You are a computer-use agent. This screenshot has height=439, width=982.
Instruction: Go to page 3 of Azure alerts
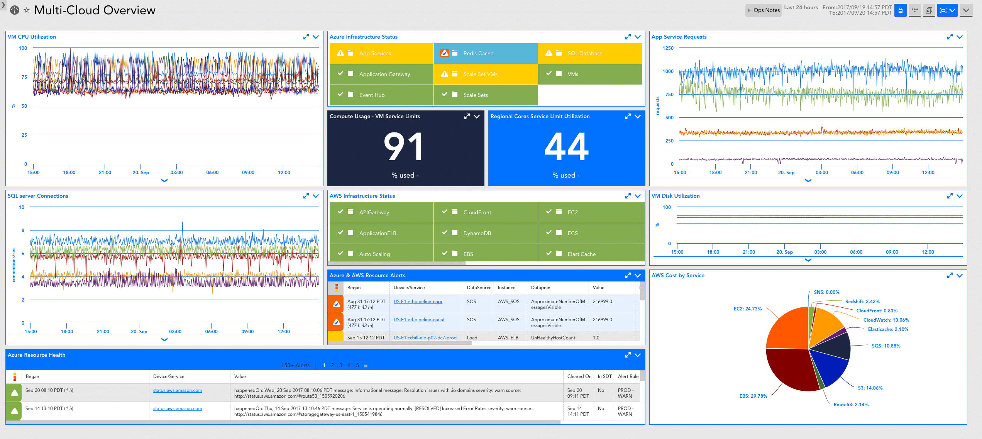340,365
